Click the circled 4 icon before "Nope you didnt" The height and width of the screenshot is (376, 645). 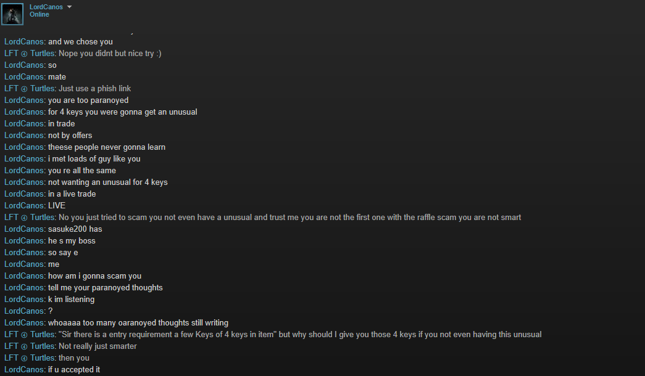point(24,54)
